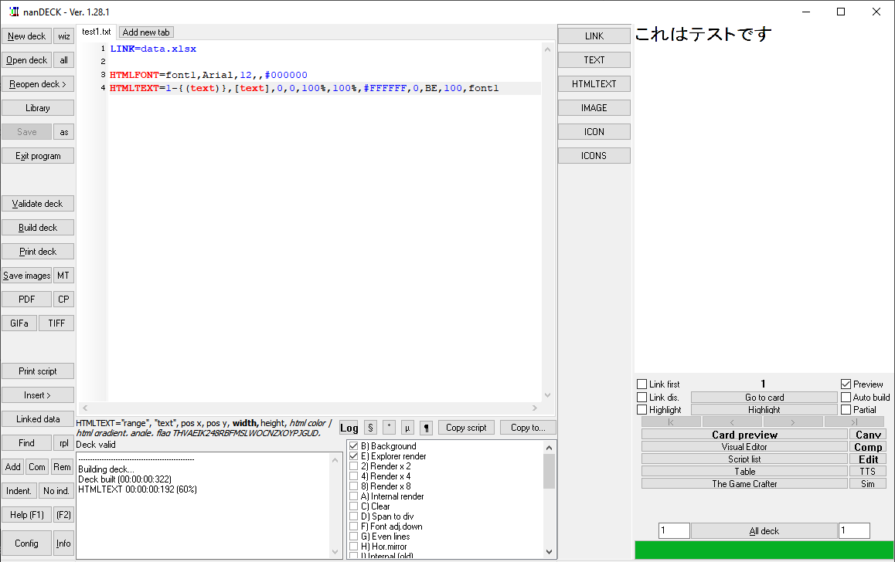Image resolution: width=895 pixels, height=562 pixels.
Task: Enable the Link first checkbox
Action: pos(642,384)
